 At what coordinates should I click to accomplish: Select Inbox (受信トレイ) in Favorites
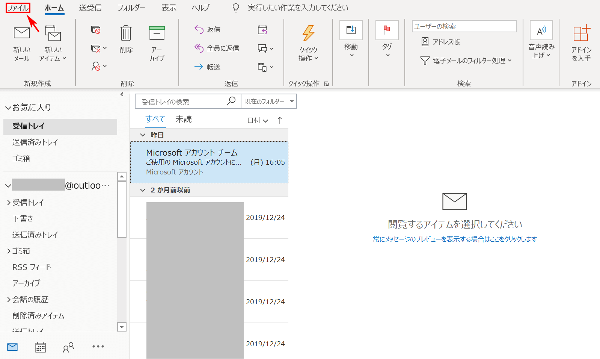click(60, 126)
